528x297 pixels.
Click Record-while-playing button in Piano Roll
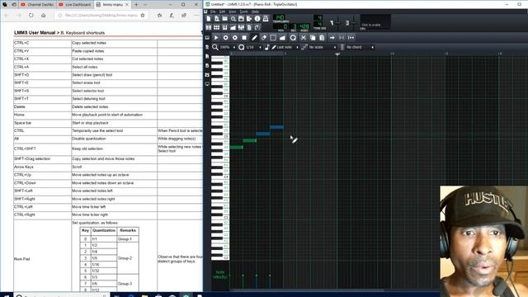tap(235, 38)
